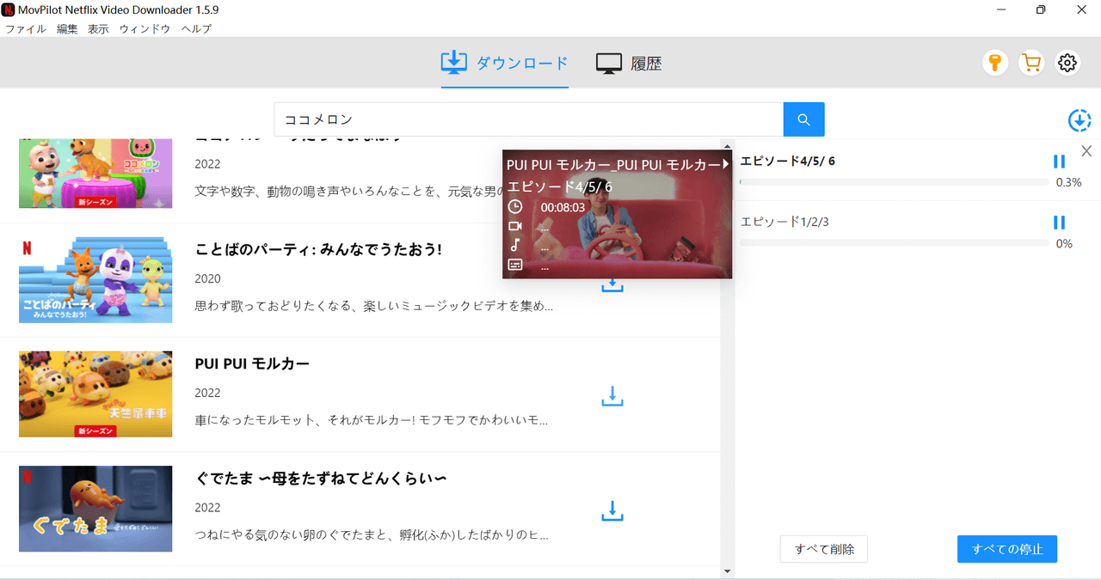The height and width of the screenshot is (580, 1101).
Task: Focus the search field containing ココメロン
Action: [528, 119]
